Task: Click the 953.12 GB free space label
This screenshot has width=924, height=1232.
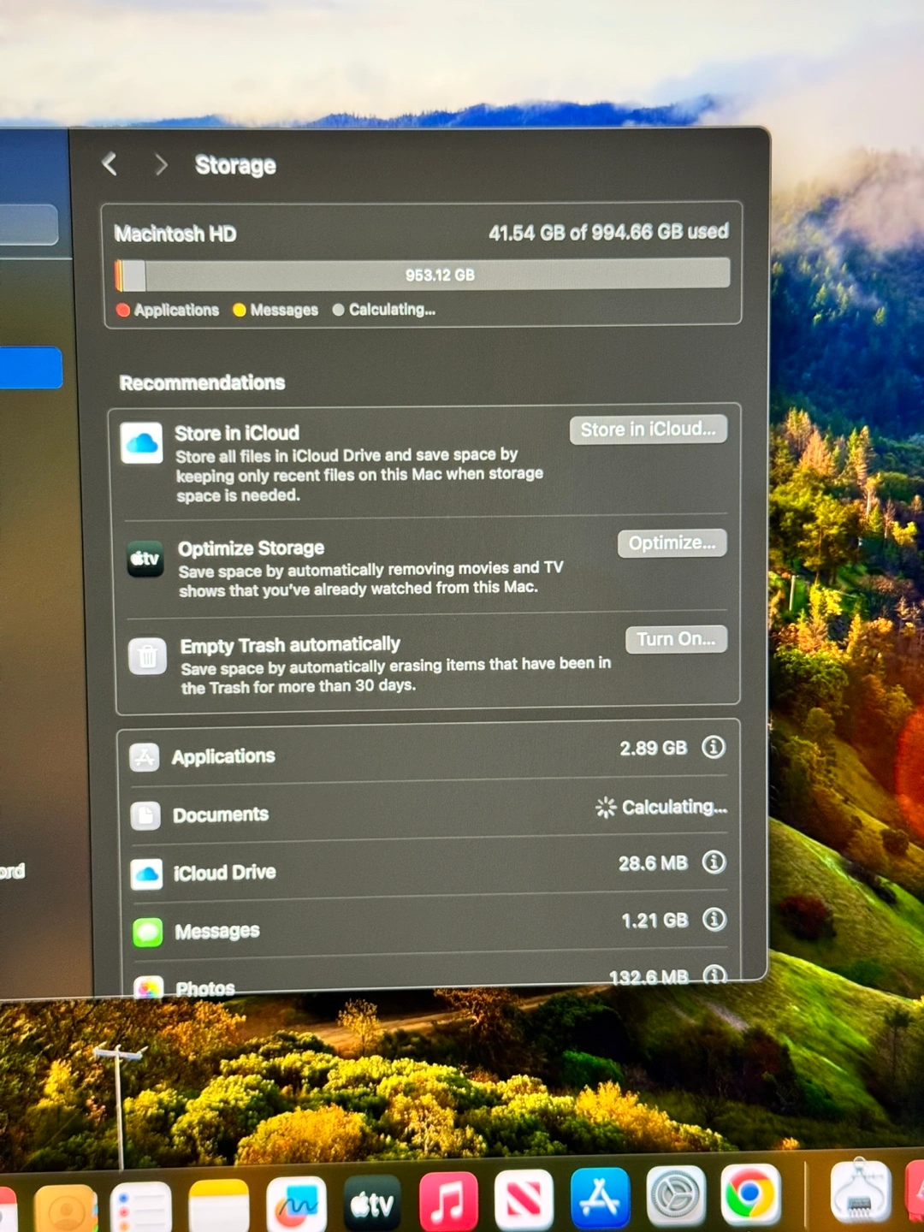Action: [440, 275]
